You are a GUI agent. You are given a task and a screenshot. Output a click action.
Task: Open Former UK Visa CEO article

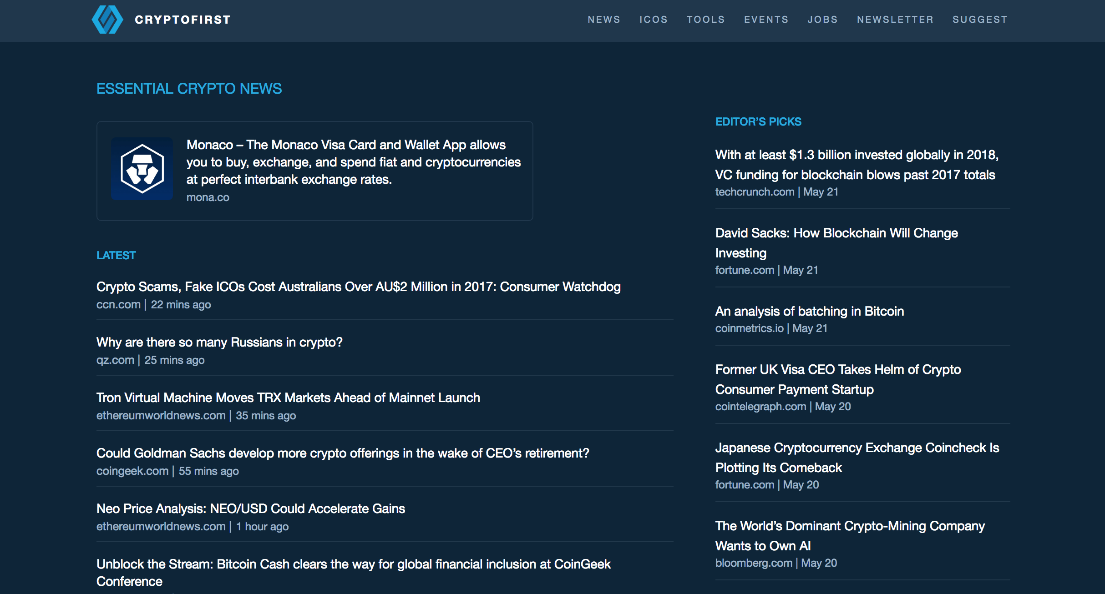[x=838, y=379]
